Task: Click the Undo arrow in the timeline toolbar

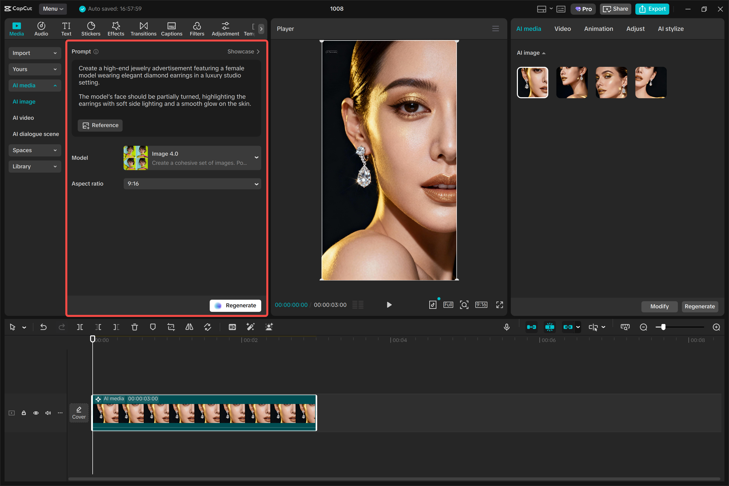Action: tap(43, 327)
